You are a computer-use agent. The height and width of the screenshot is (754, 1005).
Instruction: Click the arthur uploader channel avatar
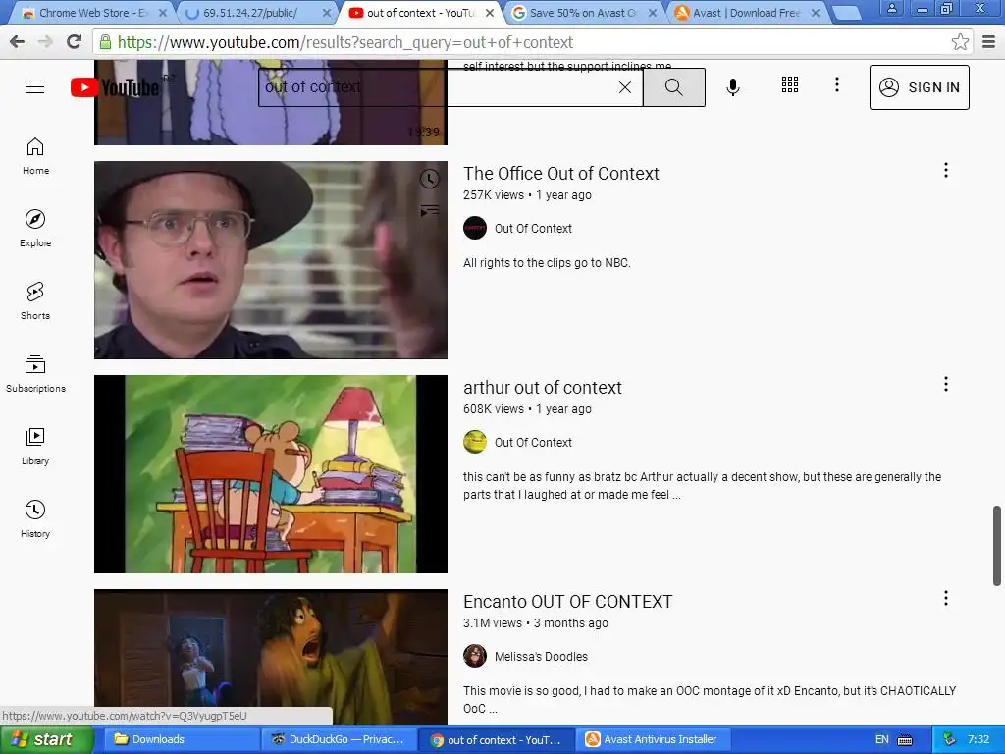pyautogui.click(x=475, y=443)
